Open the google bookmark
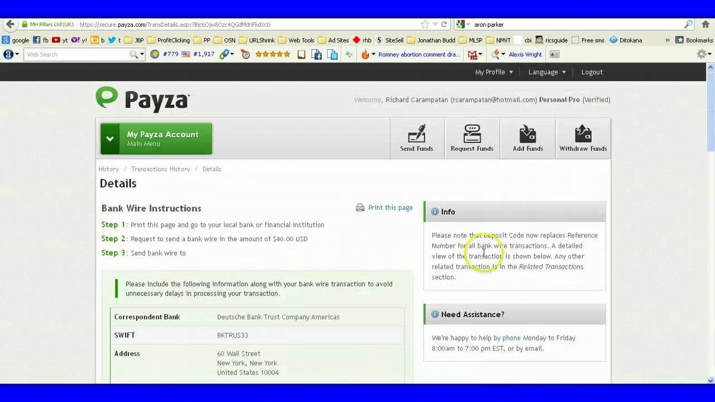Image resolution: width=715 pixels, height=402 pixels. pyautogui.click(x=16, y=40)
